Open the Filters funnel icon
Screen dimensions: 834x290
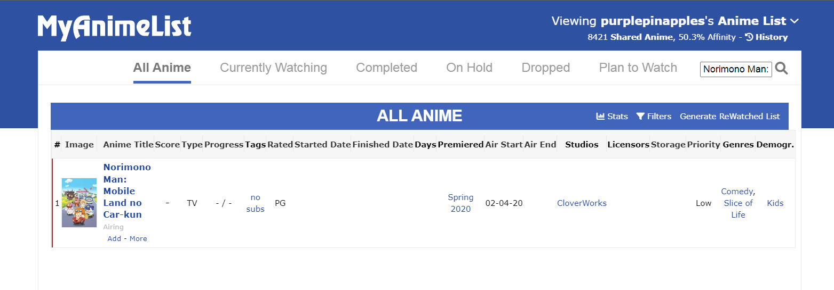pos(640,116)
